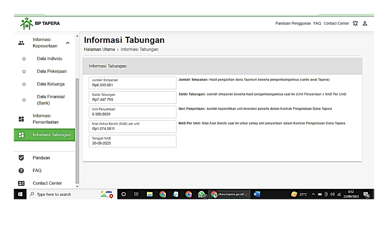
Task: Click the Panduan shield icon in sidebar
Action: [x=21, y=158]
